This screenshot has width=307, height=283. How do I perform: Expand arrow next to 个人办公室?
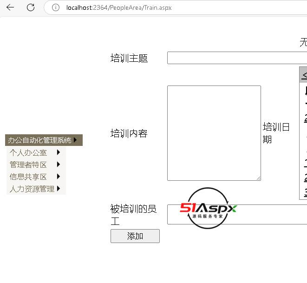(x=59, y=152)
